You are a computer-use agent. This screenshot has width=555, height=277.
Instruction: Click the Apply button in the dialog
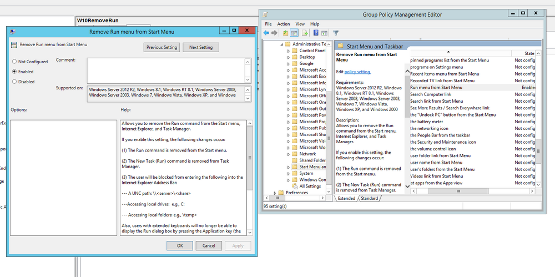point(238,246)
